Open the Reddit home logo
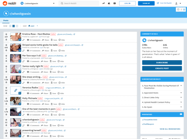Image resolution: width=187 pixels, height=139 pixels. coord(9,3)
